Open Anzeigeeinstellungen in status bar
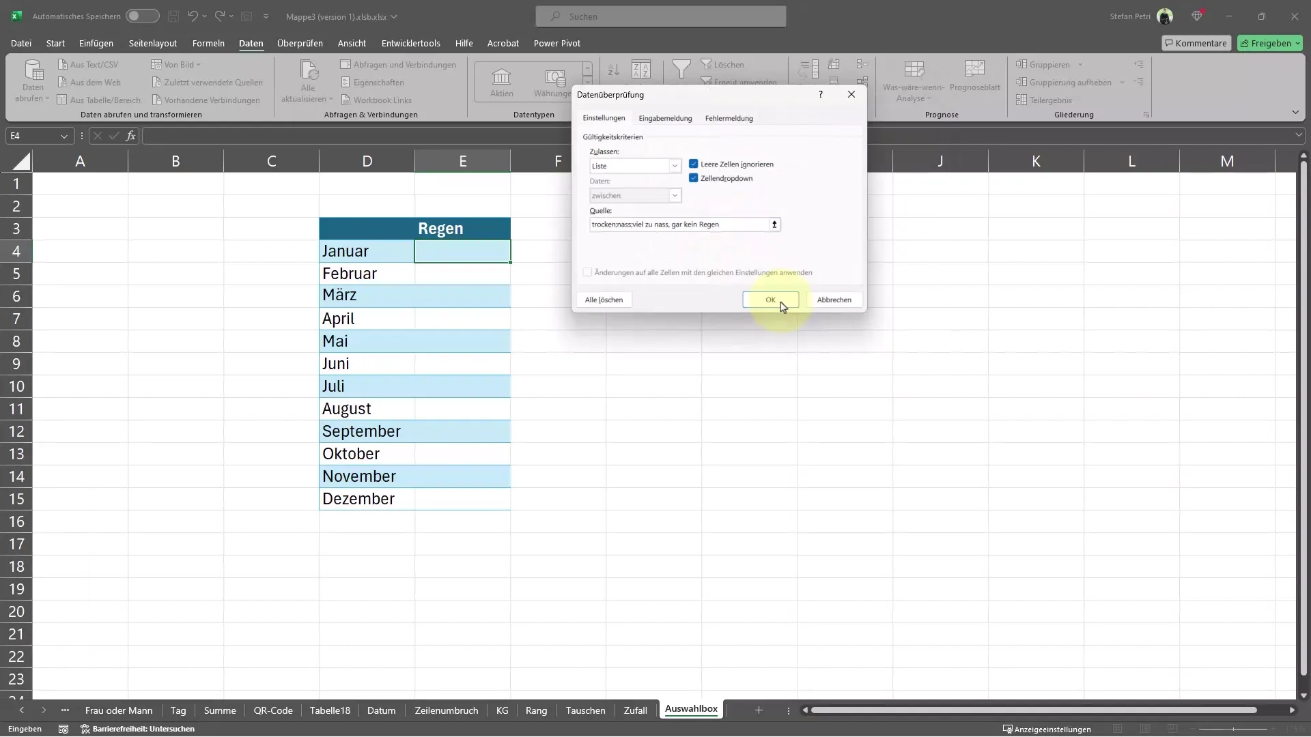This screenshot has width=1311, height=737. 1047,729
